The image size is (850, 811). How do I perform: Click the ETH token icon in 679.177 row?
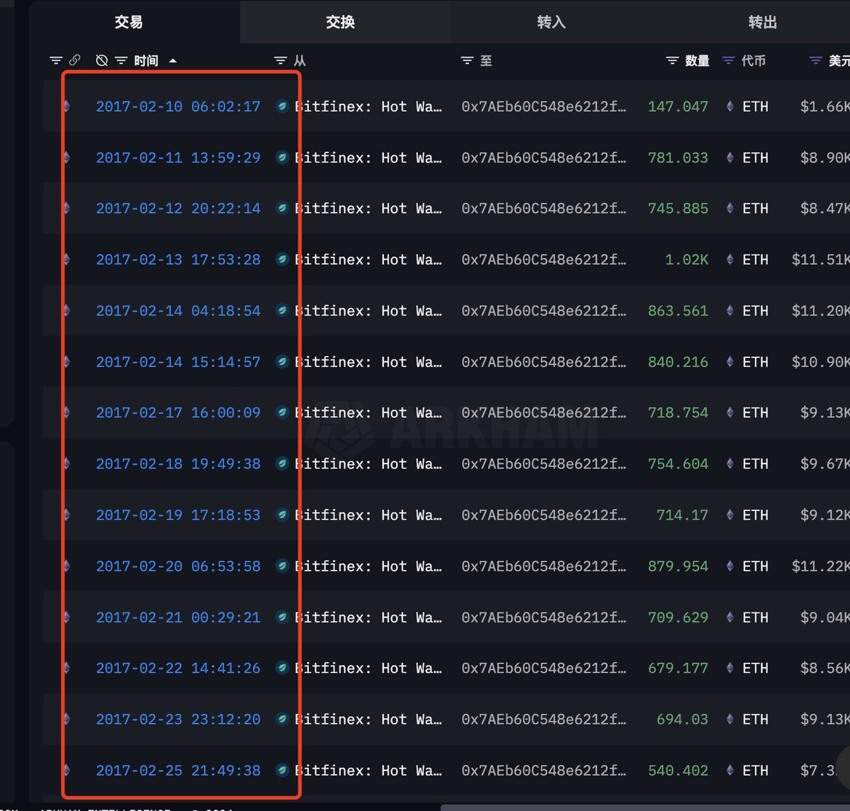pos(730,668)
